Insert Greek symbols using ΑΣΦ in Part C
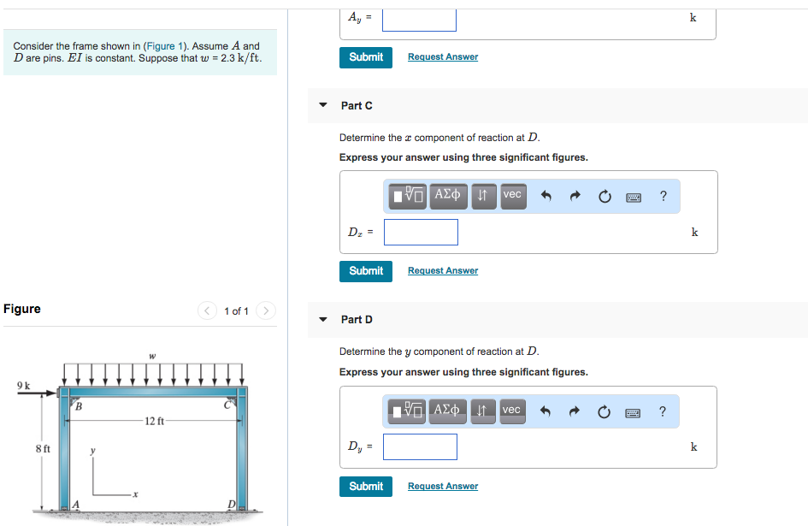The image size is (808, 526). pyautogui.click(x=447, y=196)
